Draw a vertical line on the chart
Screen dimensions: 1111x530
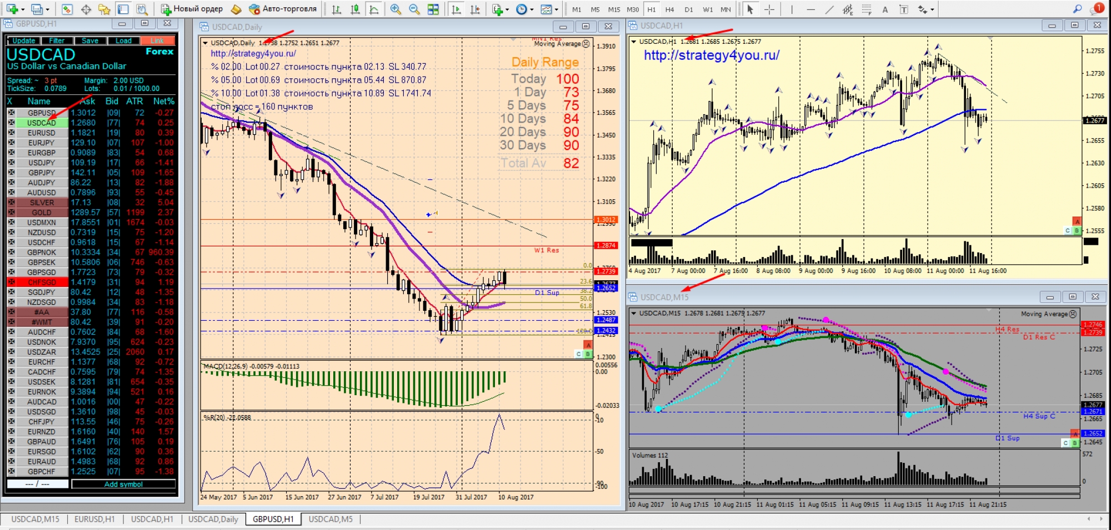point(792,9)
